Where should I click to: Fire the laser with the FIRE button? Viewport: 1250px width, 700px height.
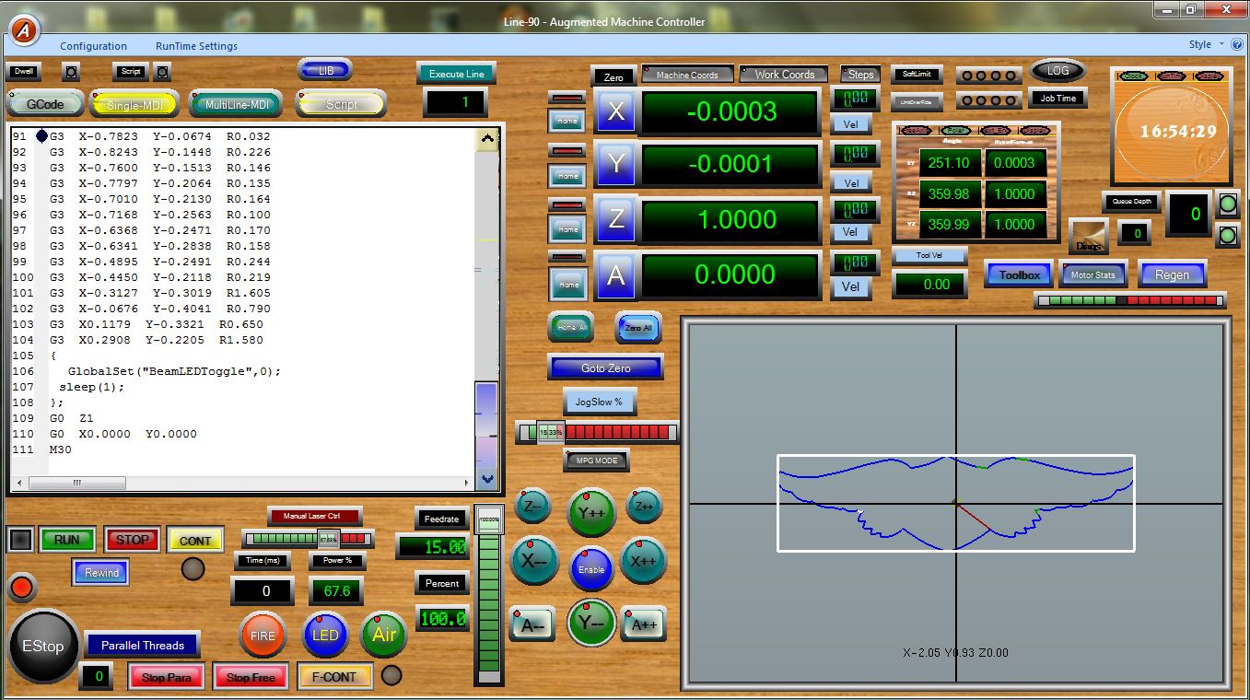click(x=263, y=636)
